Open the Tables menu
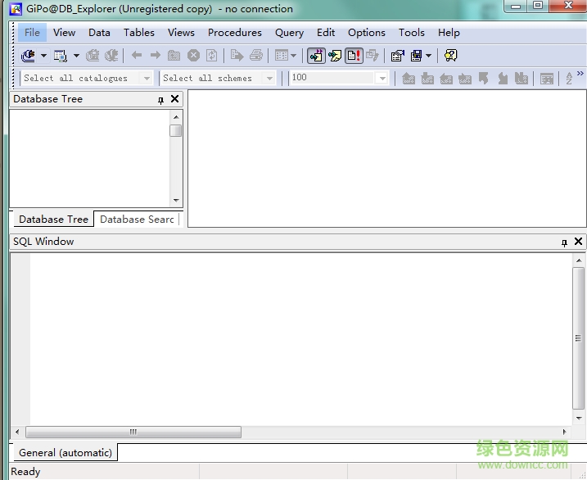The image size is (587, 480). [x=139, y=33]
